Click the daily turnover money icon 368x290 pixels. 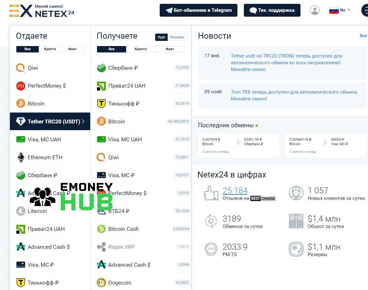click(296, 221)
